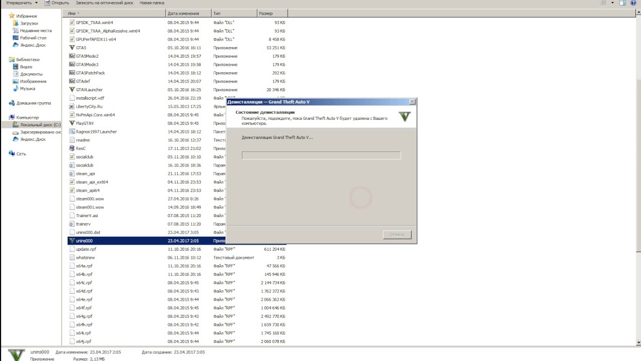Open Домашняя группа in sidebar

coord(34,103)
